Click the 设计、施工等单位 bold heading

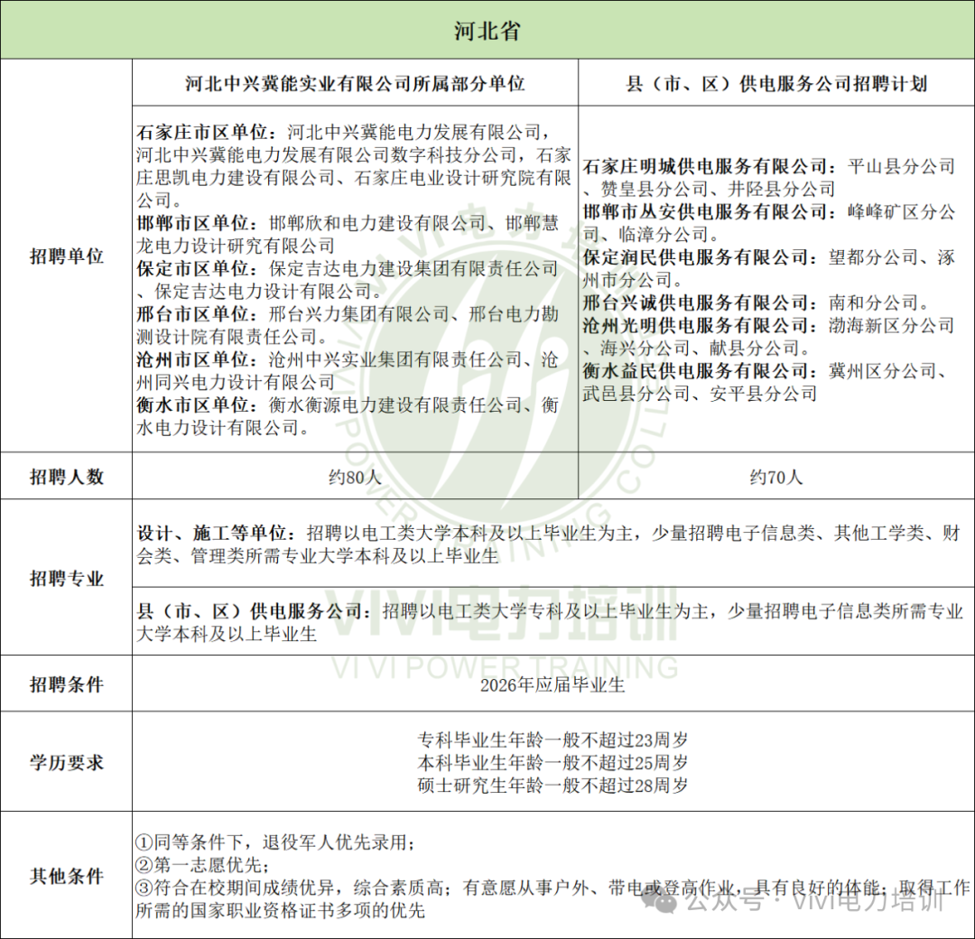(215, 533)
